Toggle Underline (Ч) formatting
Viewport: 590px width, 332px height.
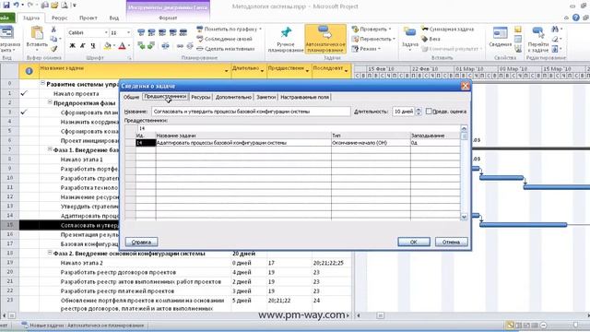point(92,46)
